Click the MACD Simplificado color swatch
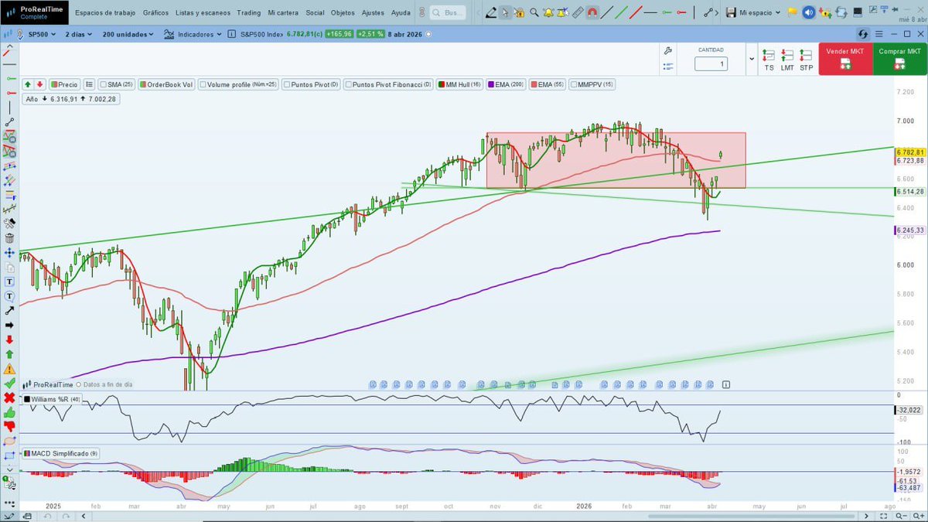 (26, 453)
